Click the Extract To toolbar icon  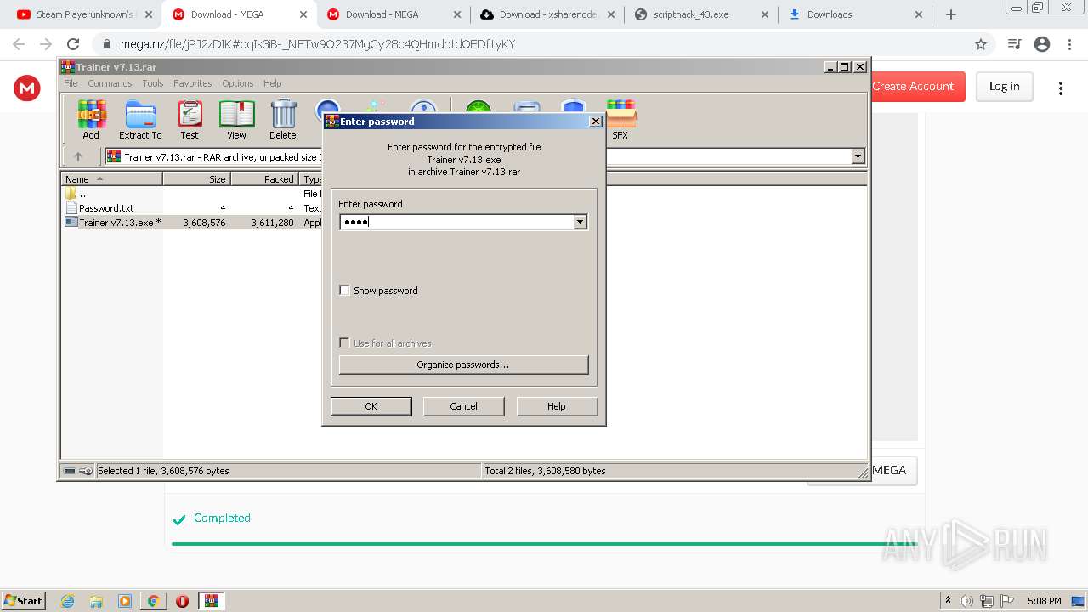coord(140,119)
